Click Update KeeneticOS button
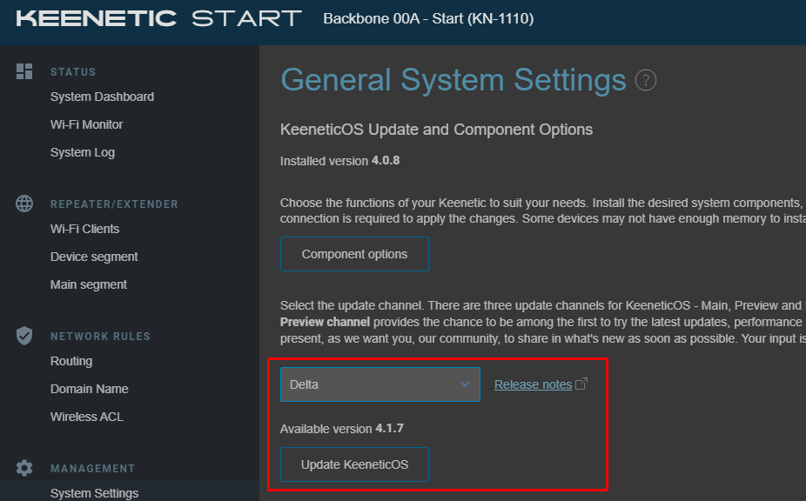806x501 pixels. 354,464
